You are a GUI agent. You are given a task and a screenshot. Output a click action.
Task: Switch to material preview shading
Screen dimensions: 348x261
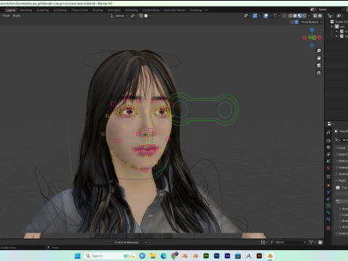(299, 16)
